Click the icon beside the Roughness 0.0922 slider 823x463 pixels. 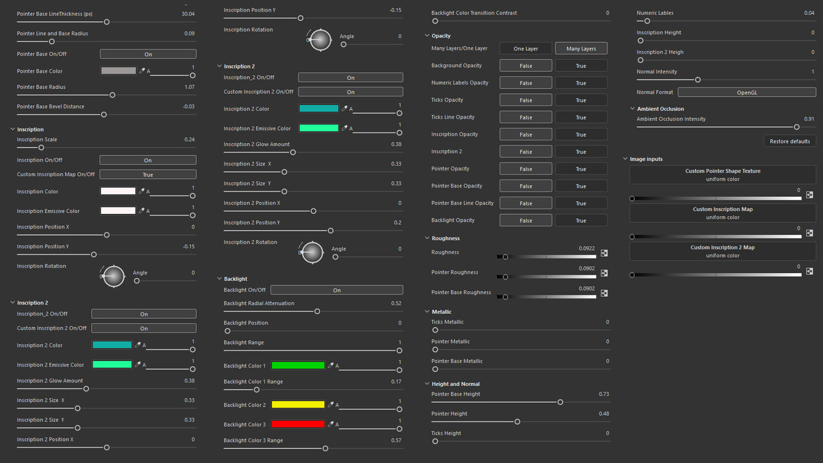click(604, 253)
